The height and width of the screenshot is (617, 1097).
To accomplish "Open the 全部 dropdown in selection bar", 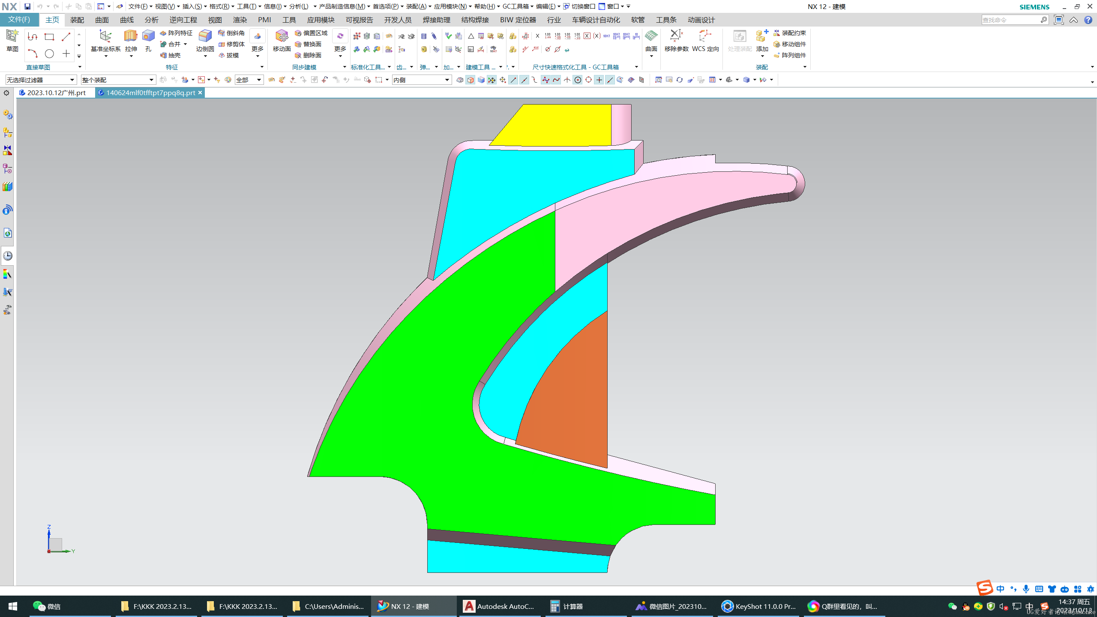I will [x=249, y=80].
